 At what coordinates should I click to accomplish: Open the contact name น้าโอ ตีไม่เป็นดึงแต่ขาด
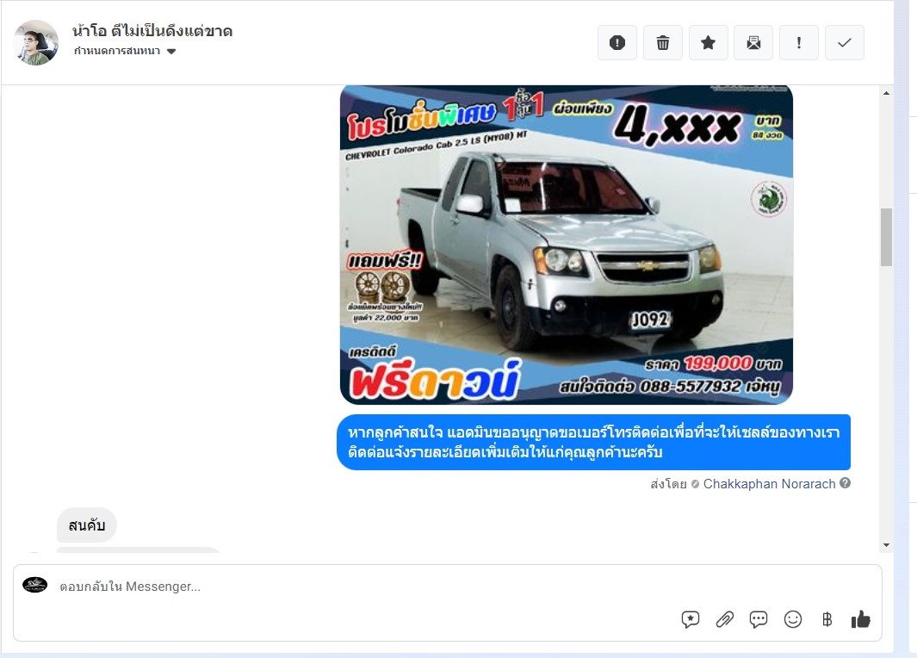click(152, 30)
